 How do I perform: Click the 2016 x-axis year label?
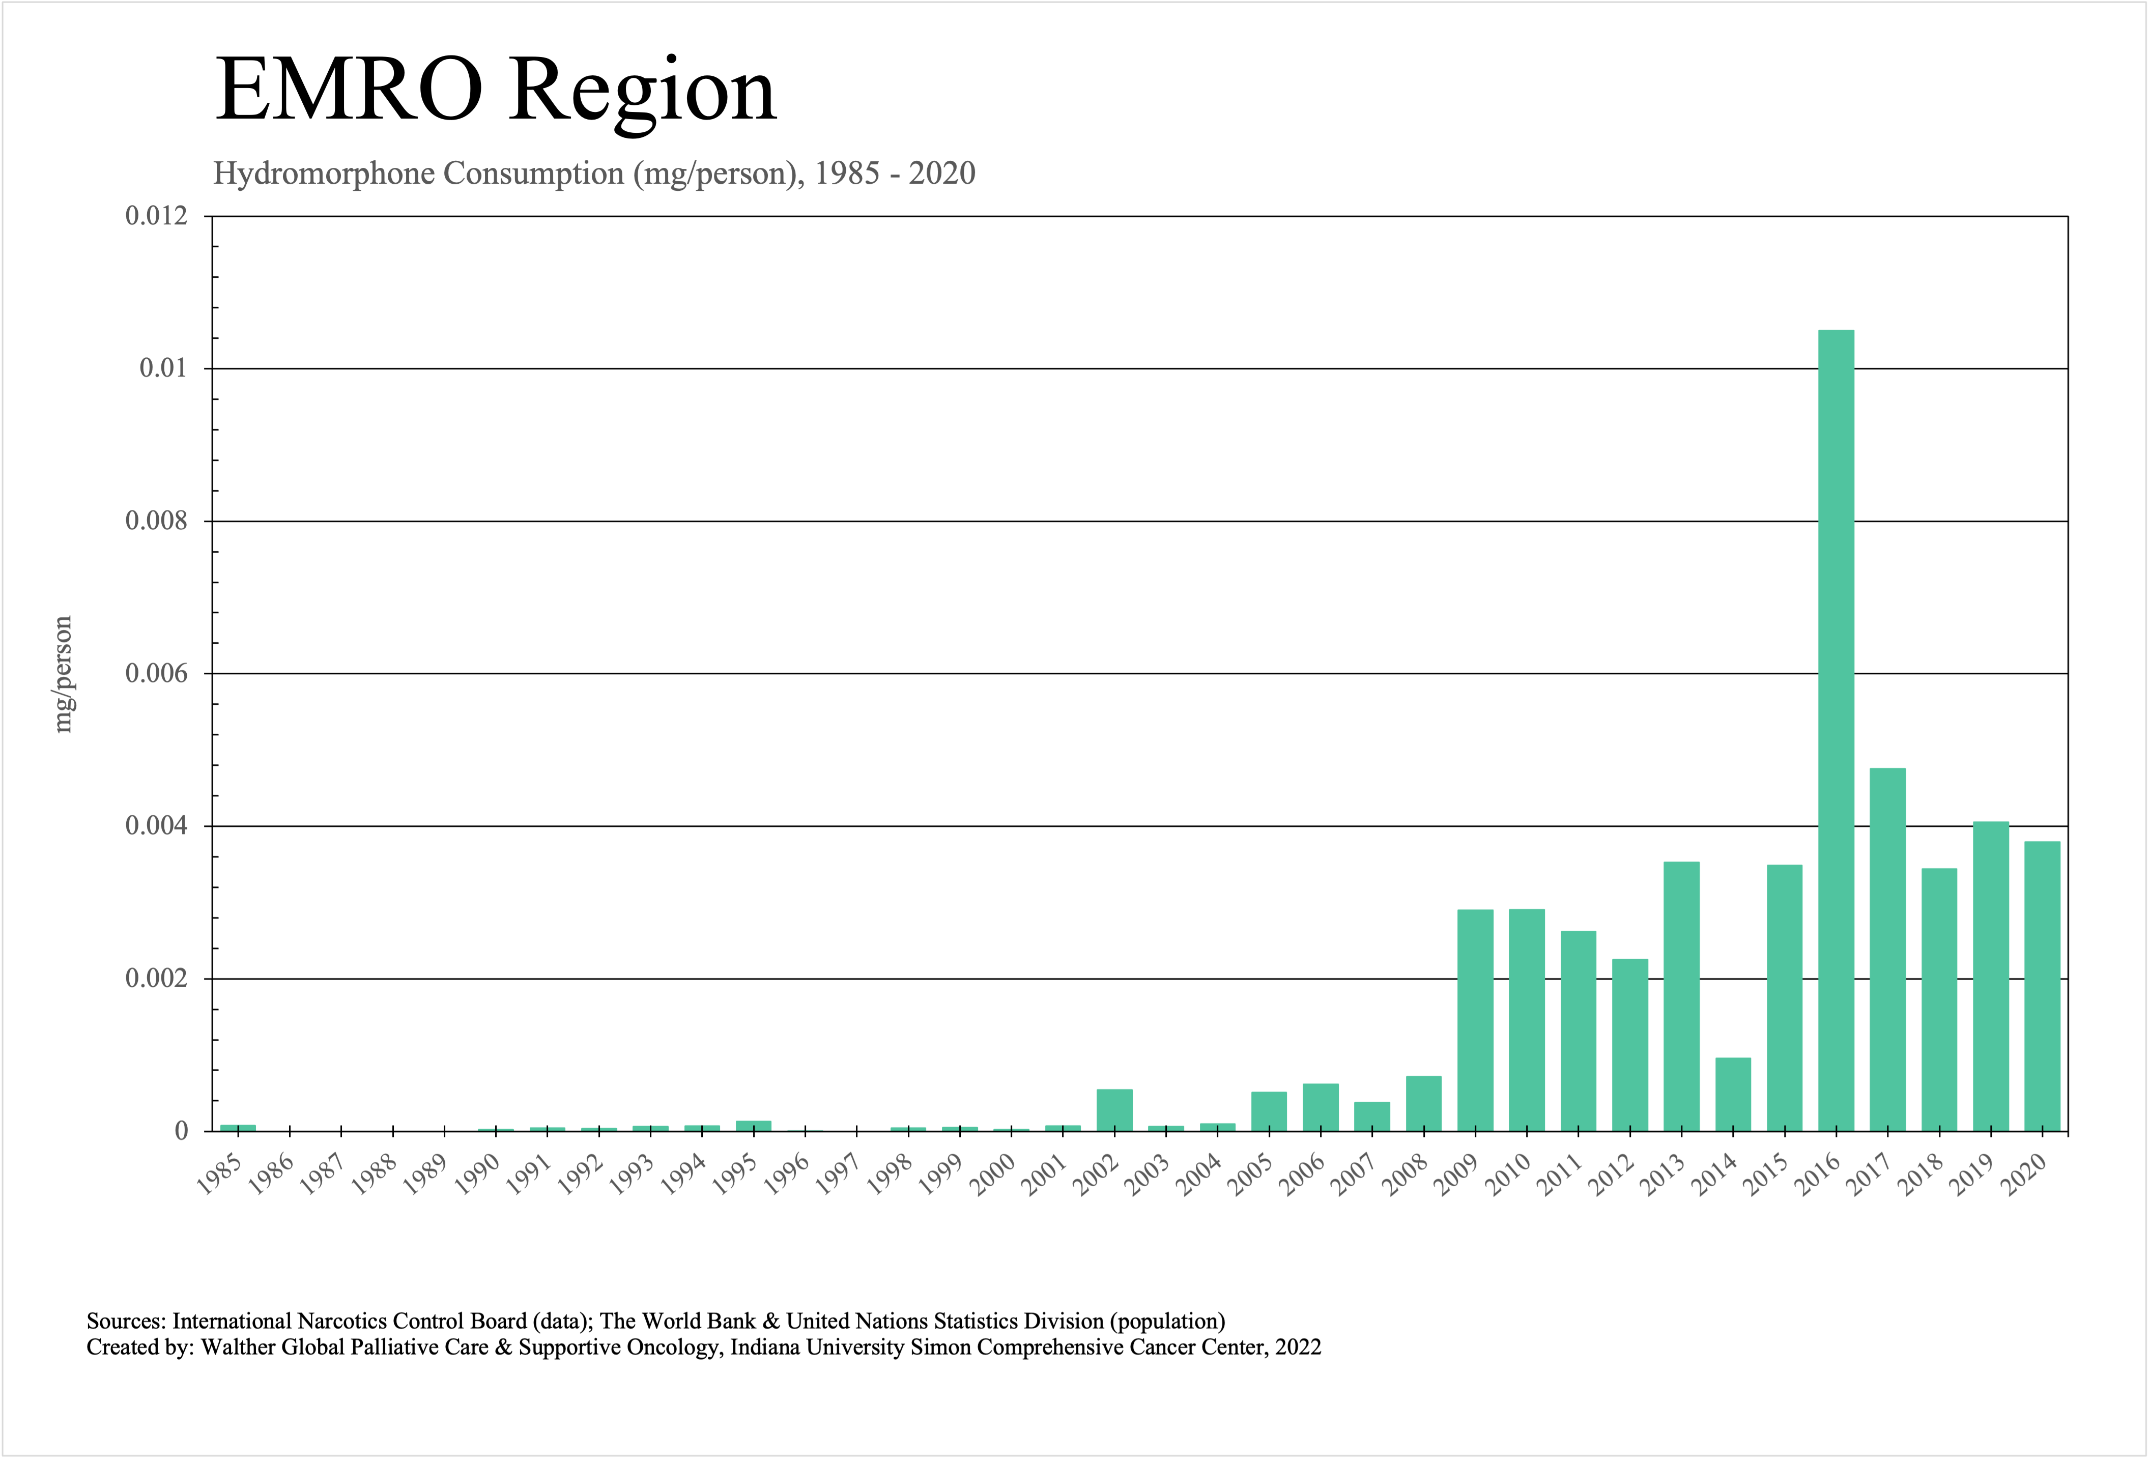[1816, 1175]
